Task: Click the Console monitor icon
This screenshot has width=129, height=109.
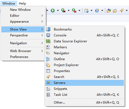Action: tap(48, 35)
